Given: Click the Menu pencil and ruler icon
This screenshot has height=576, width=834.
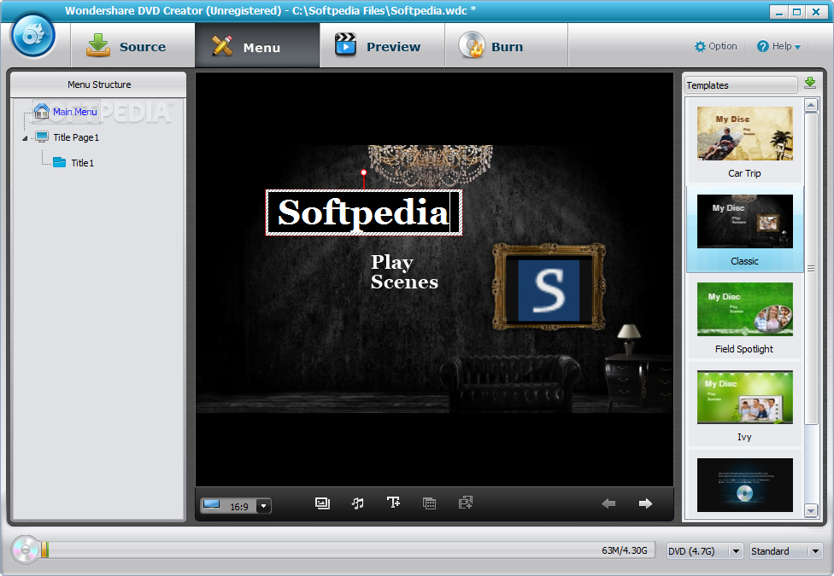Looking at the screenshot, I should click(222, 46).
